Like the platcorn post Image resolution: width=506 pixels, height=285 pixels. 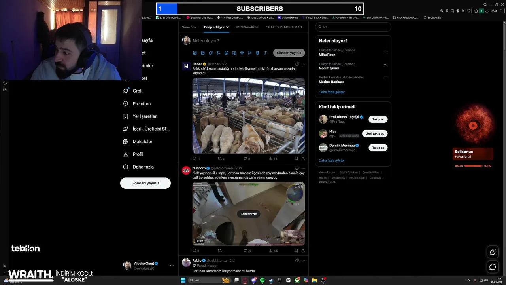[x=245, y=251]
